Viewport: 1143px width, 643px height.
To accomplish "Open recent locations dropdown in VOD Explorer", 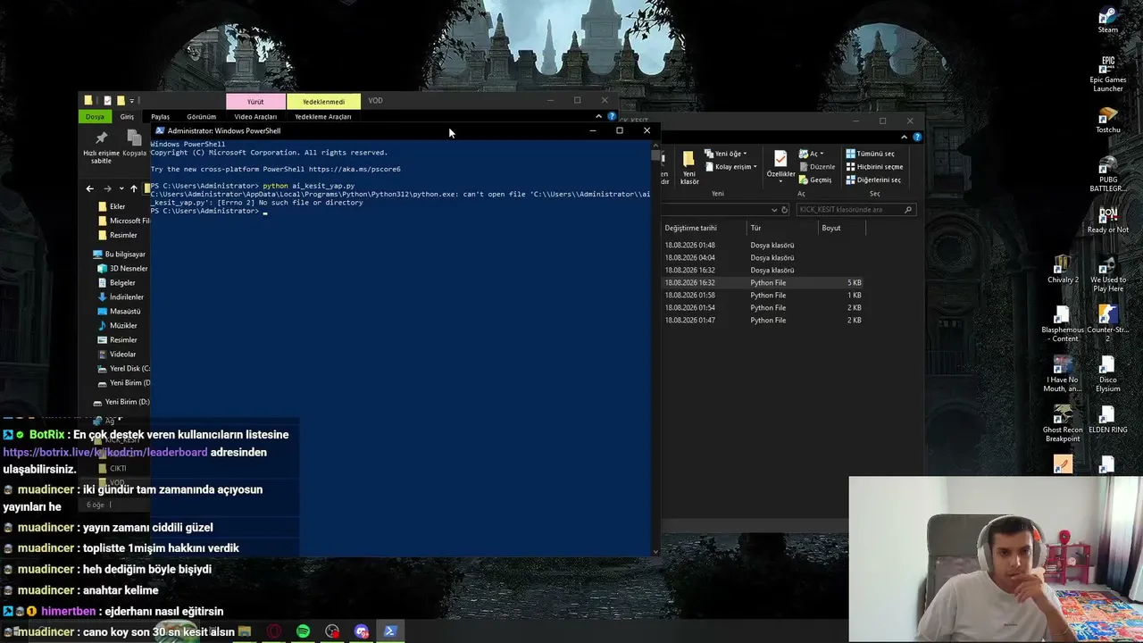I will coord(121,188).
